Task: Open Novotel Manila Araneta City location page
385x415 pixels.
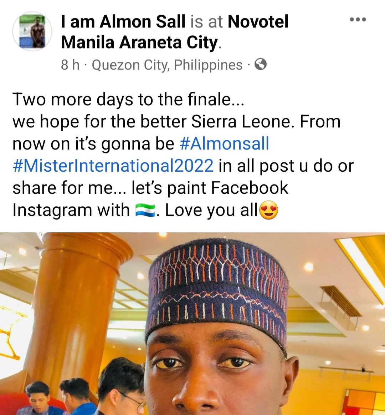Action: [175, 32]
